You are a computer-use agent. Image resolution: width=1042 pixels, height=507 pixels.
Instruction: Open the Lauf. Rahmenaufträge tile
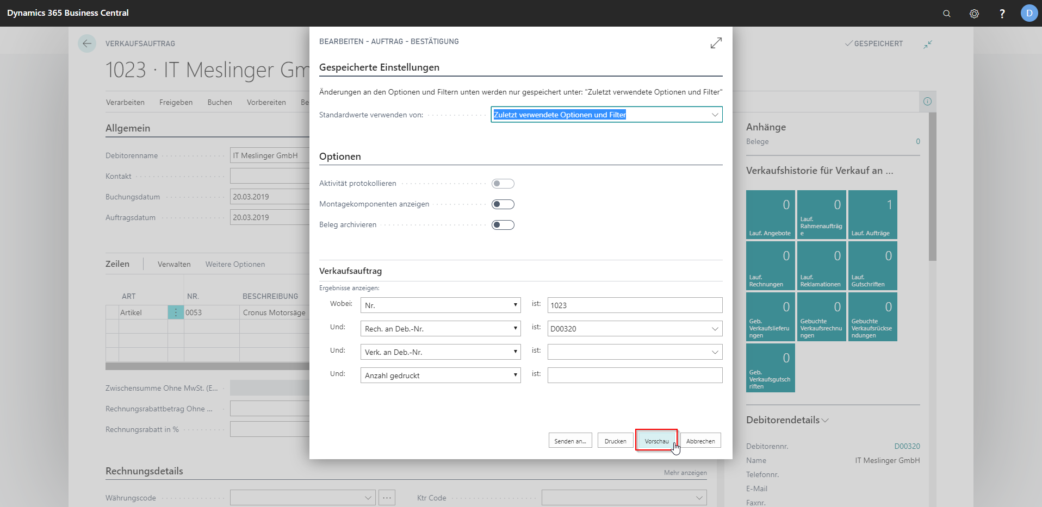tap(822, 215)
